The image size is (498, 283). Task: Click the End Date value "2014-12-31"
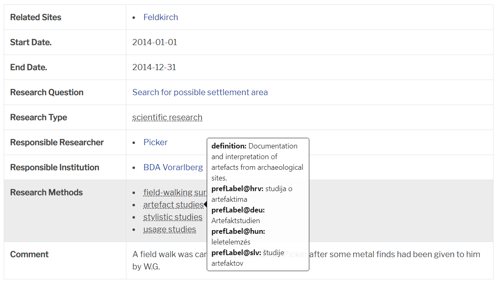coord(154,67)
